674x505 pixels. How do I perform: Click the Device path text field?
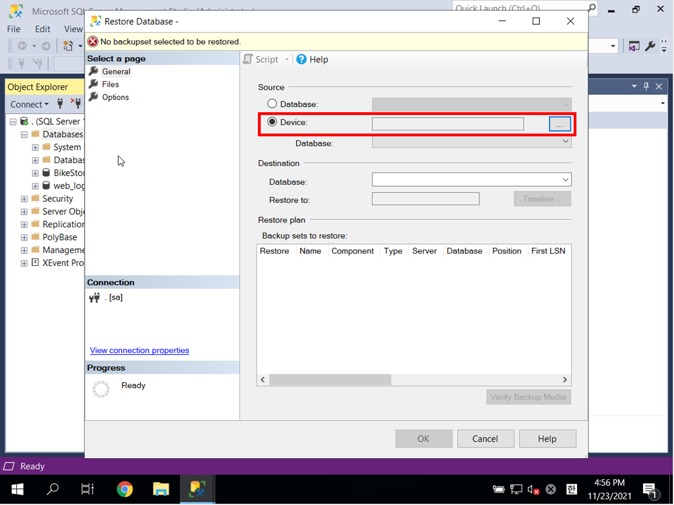coord(448,124)
